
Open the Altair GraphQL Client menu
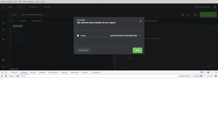[9, 2]
